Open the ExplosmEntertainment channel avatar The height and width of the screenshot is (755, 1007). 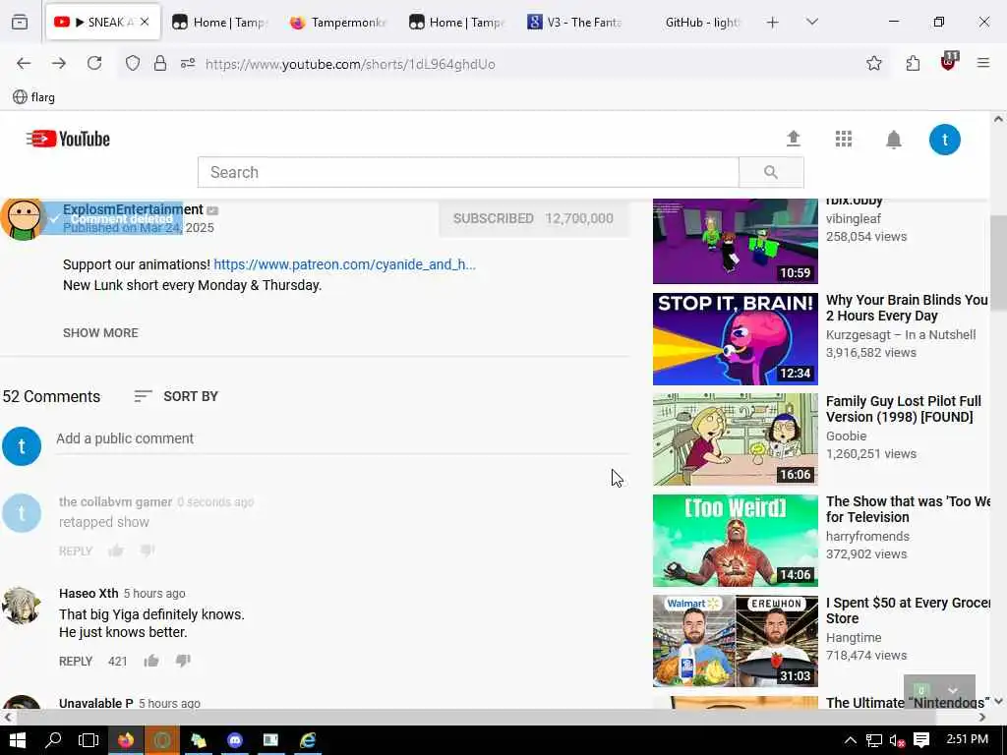pyautogui.click(x=22, y=219)
